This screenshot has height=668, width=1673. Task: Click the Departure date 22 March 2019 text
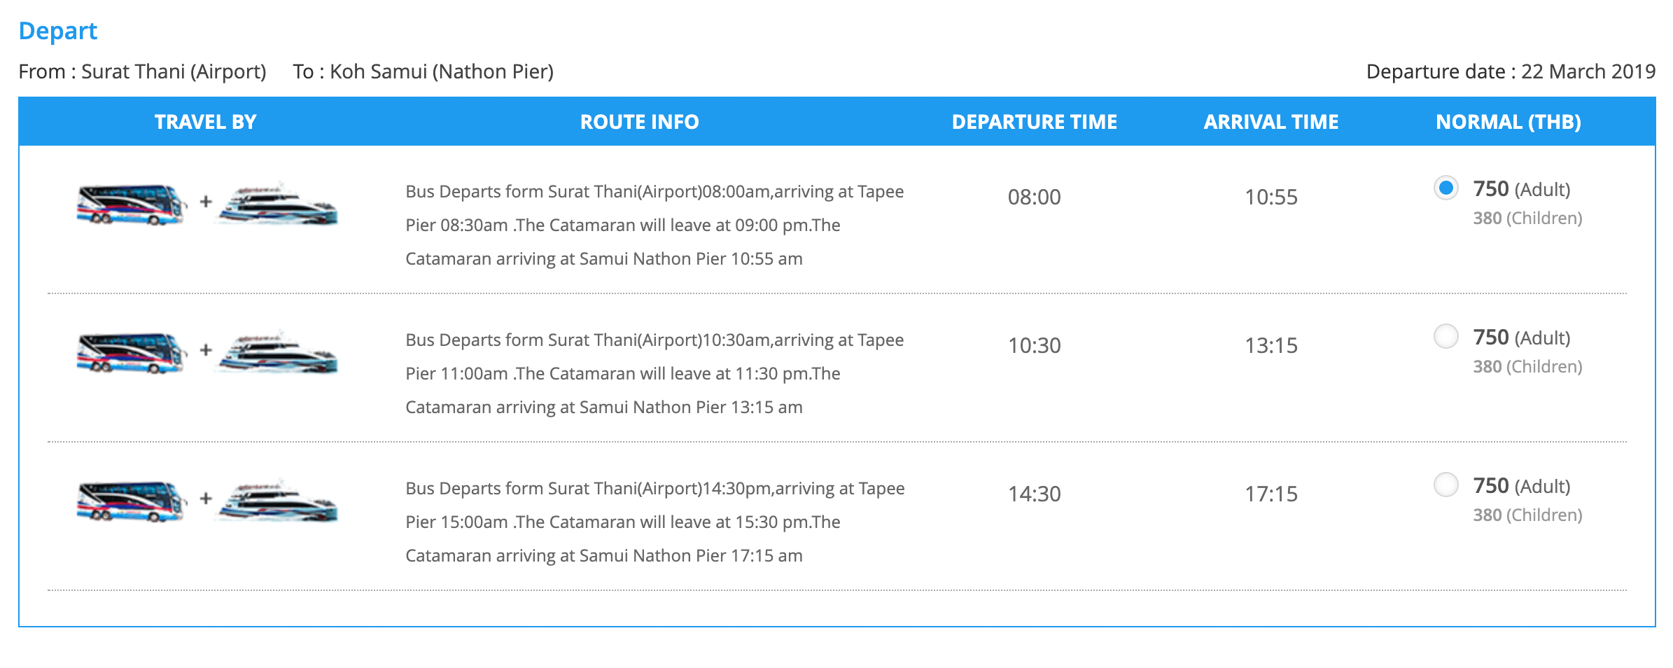coord(1511,71)
